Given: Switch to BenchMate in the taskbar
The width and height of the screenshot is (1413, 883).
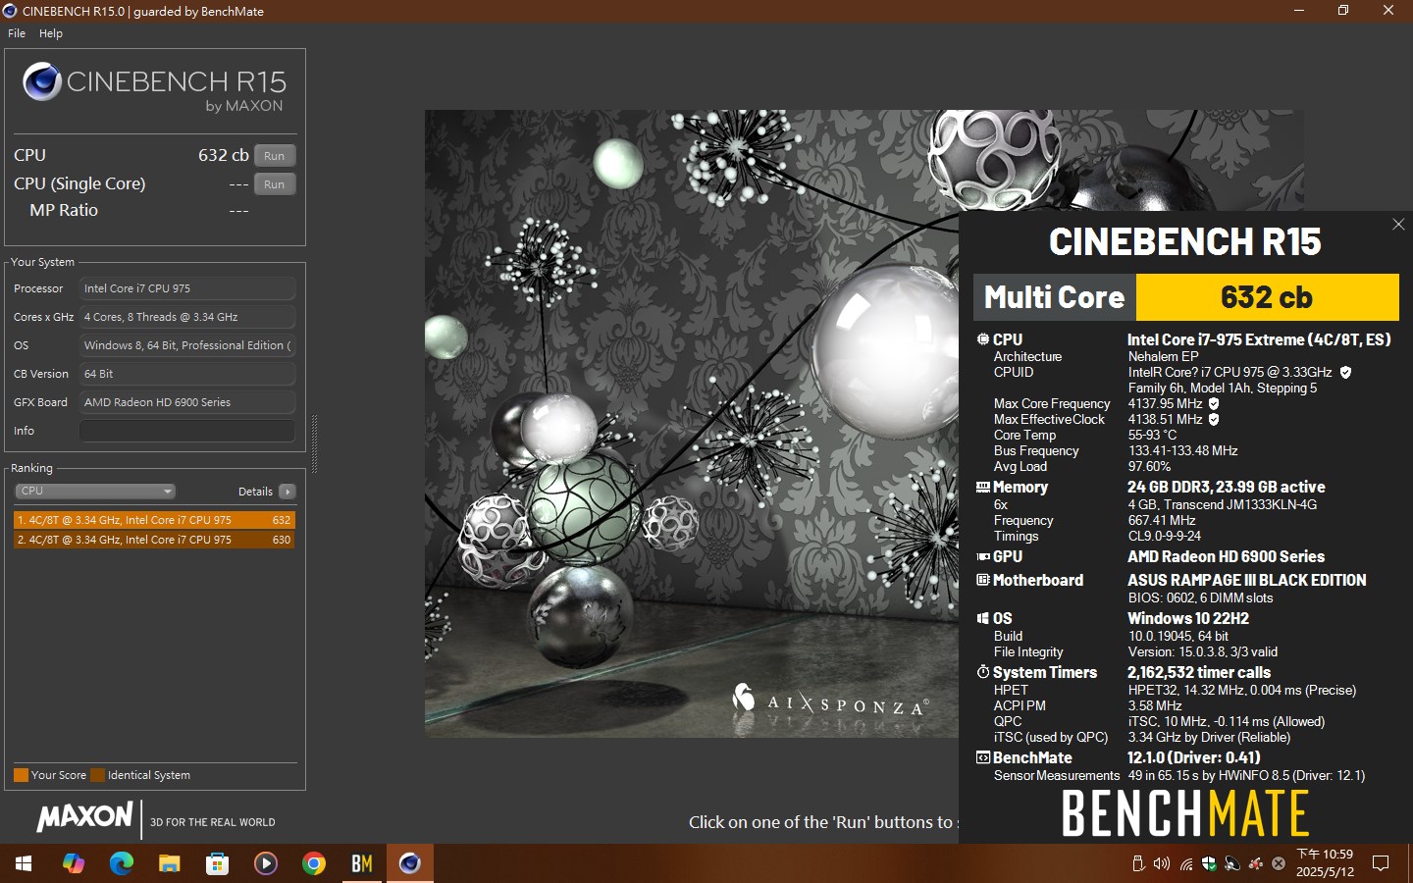Looking at the screenshot, I should point(362,863).
